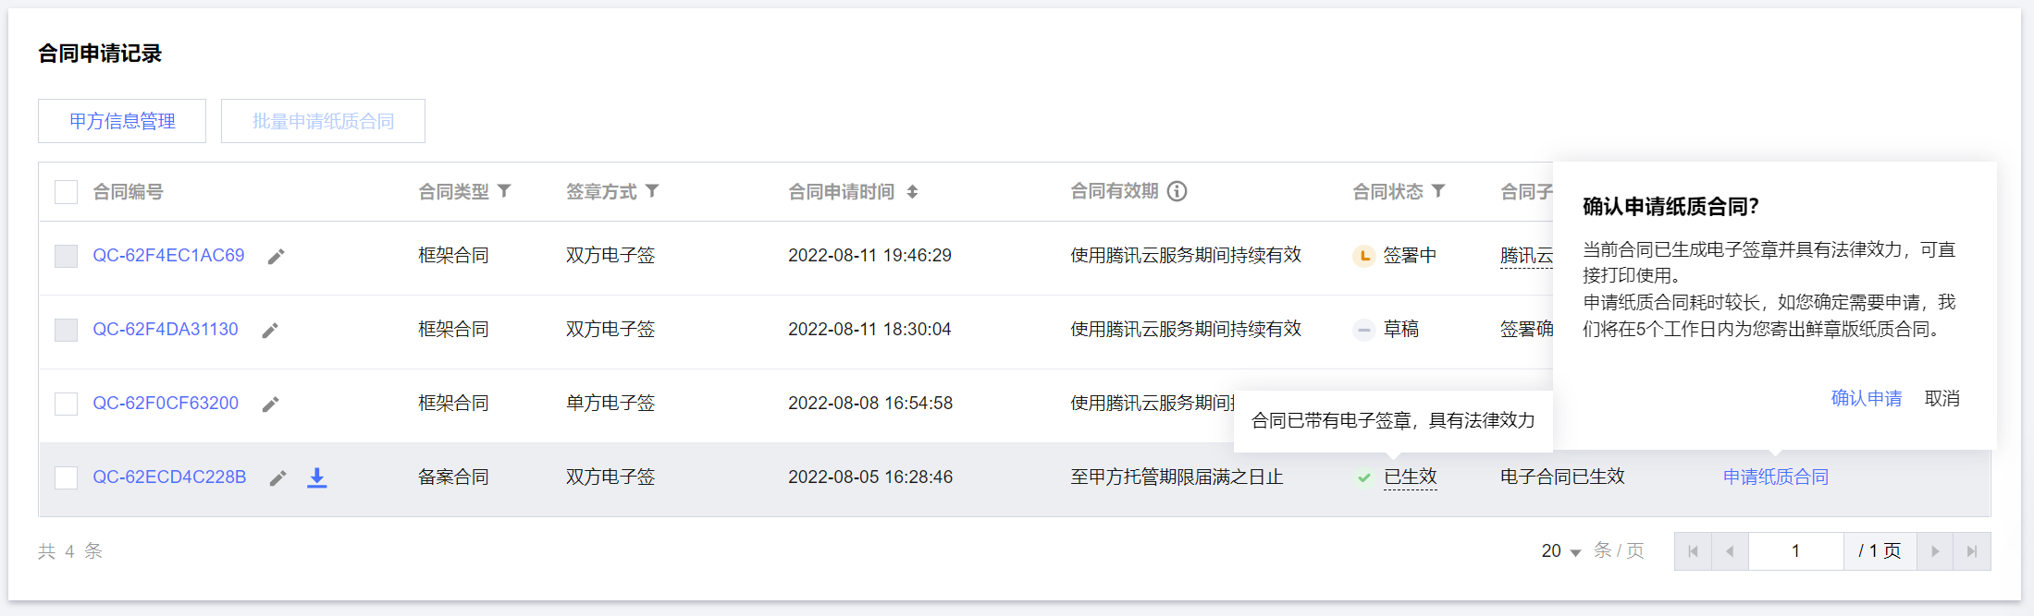Confirm with 确认申请 in popup
2034x616 pixels.
click(x=1867, y=398)
